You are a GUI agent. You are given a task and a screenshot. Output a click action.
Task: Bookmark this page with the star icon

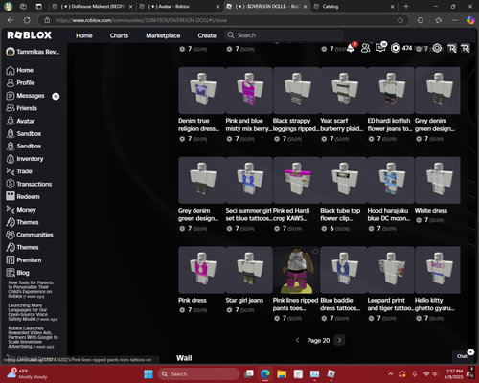(400, 20)
